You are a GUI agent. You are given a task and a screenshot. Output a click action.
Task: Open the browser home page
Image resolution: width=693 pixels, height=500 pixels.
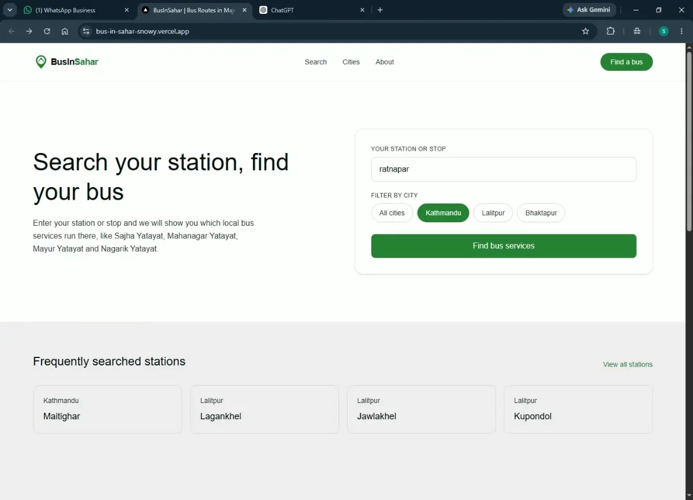click(x=65, y=31)
